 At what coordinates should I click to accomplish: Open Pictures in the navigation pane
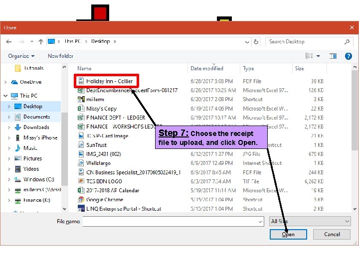coord(32,158)
